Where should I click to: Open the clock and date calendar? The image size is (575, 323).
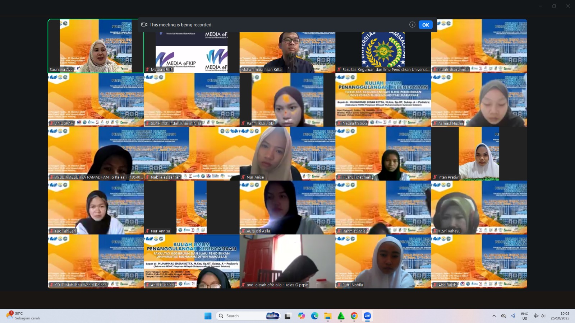(560, 316)
